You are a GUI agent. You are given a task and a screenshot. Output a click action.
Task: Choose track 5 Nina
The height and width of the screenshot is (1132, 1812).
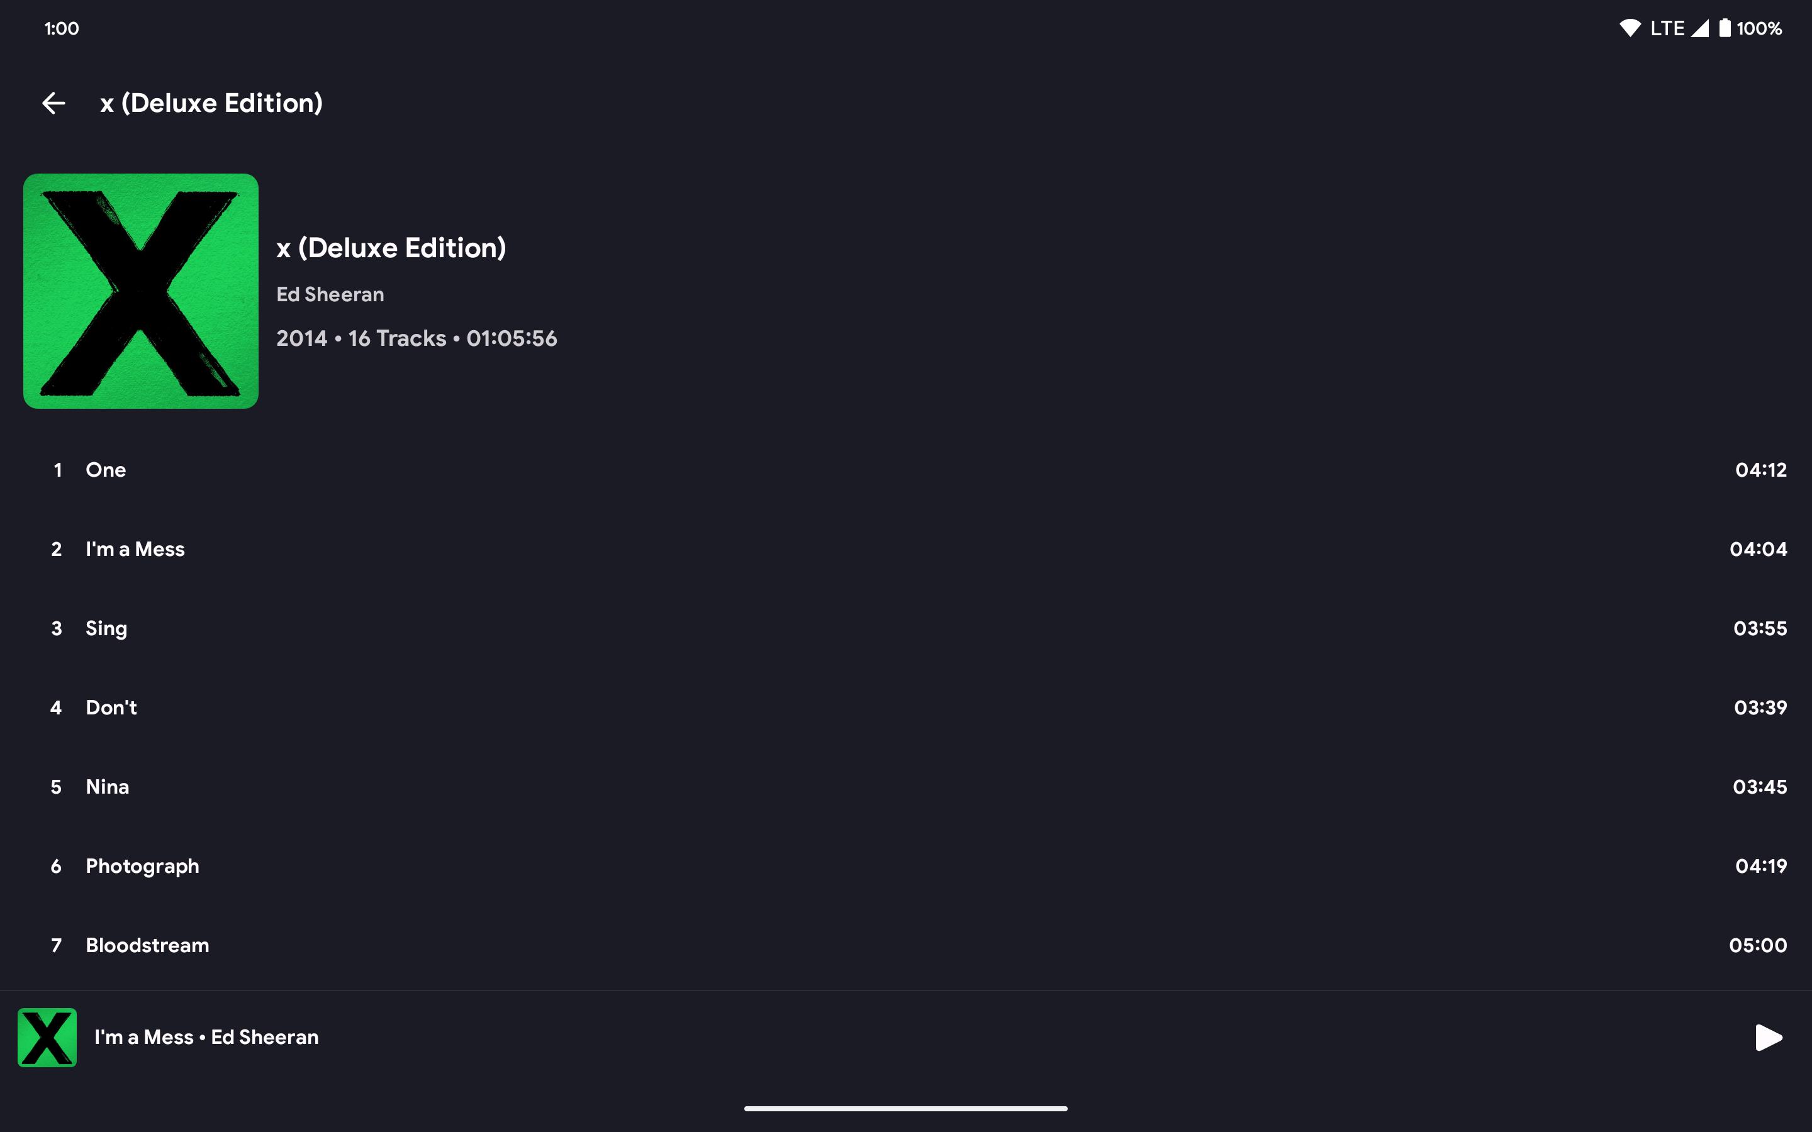[x=906, y=787]
